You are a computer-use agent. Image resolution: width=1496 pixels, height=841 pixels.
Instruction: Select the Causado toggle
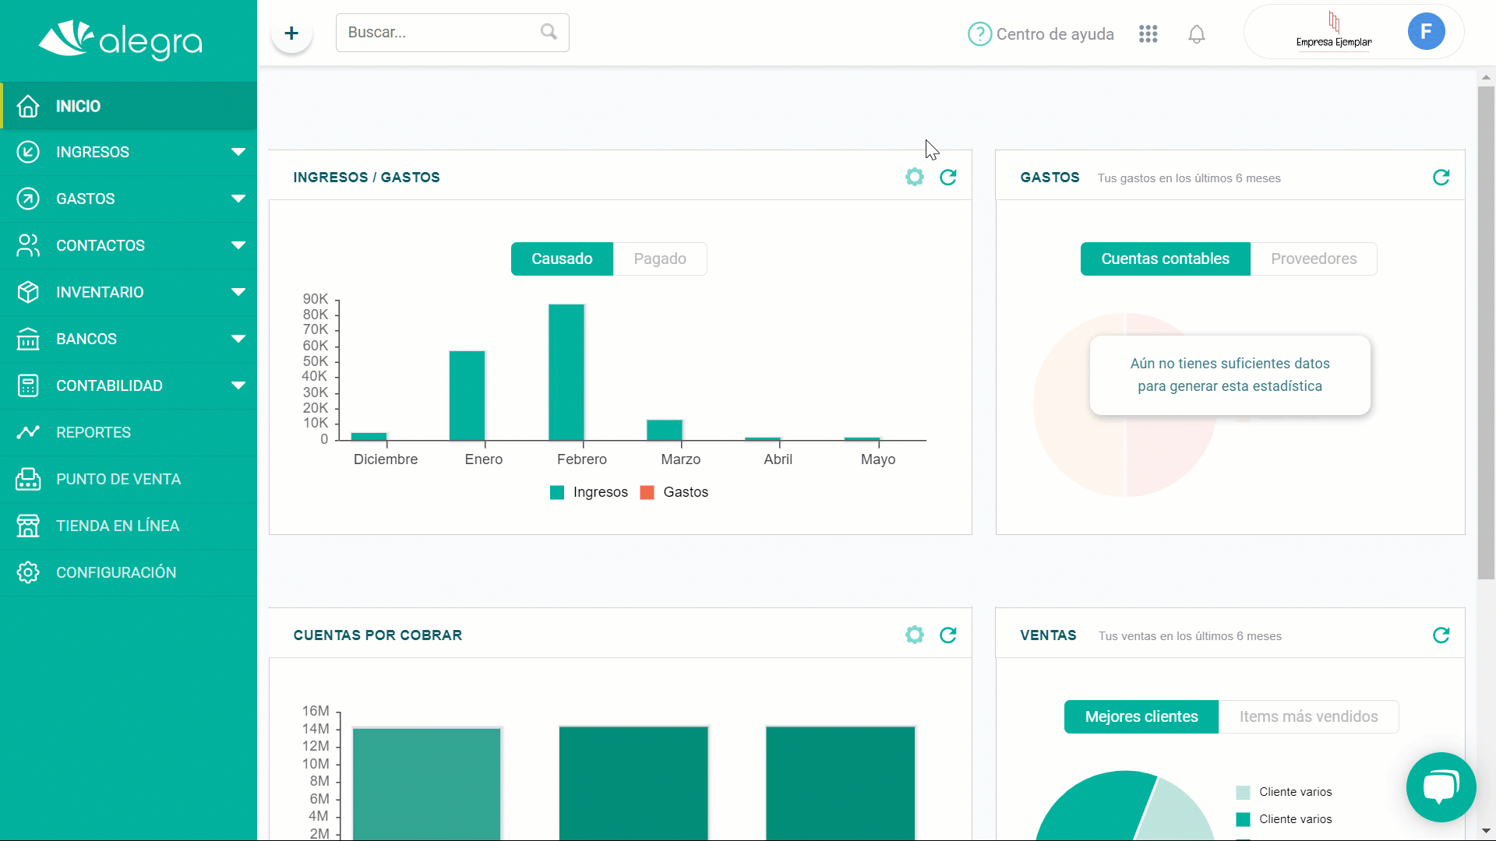click(x=562, y=259)
